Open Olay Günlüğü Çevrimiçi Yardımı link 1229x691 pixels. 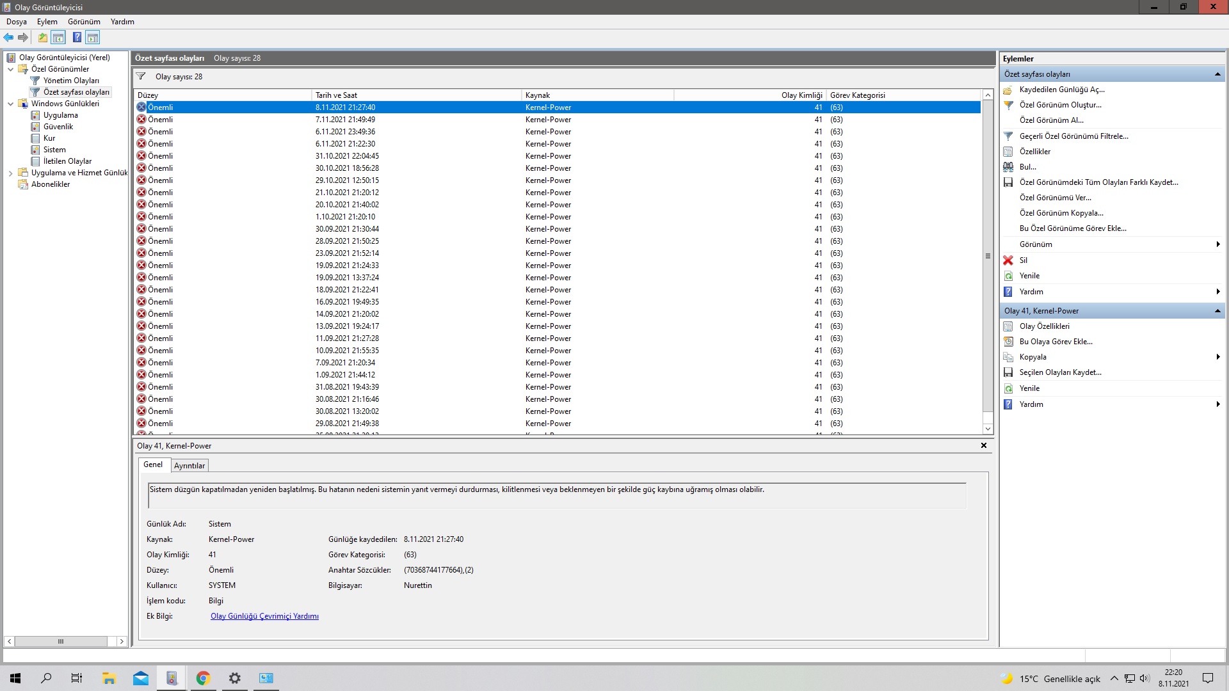pos(264,616)
